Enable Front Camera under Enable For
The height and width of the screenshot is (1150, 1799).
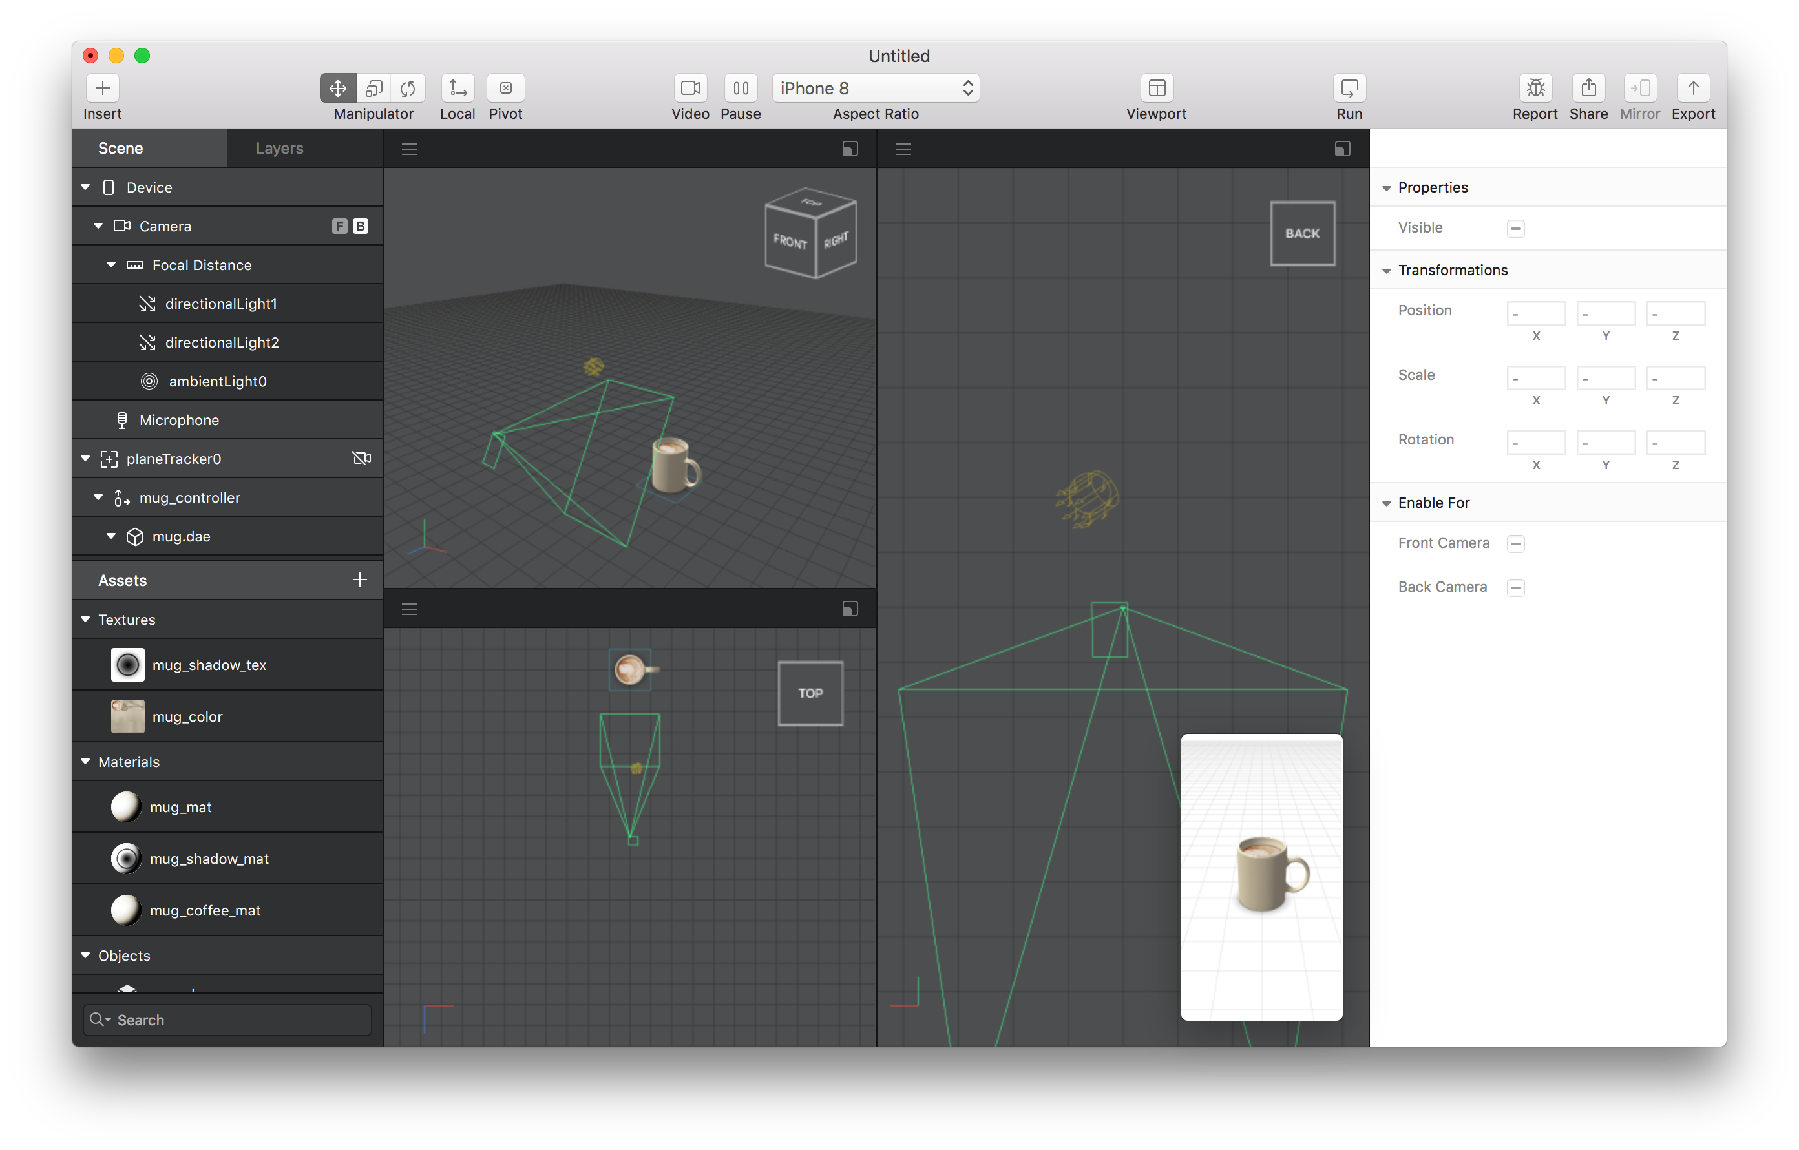pyautogui.click(x=1516, y=543)
